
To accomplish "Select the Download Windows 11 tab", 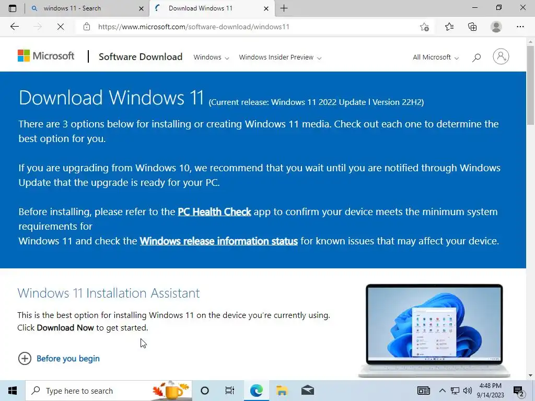I will pyautogui.click(x=212, y=8).
